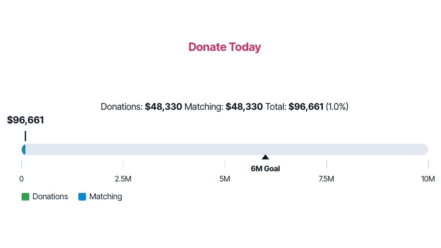The image size is (441, 248).
Task: Click the blue matching segment of progress bar
Action: [25, 150]
